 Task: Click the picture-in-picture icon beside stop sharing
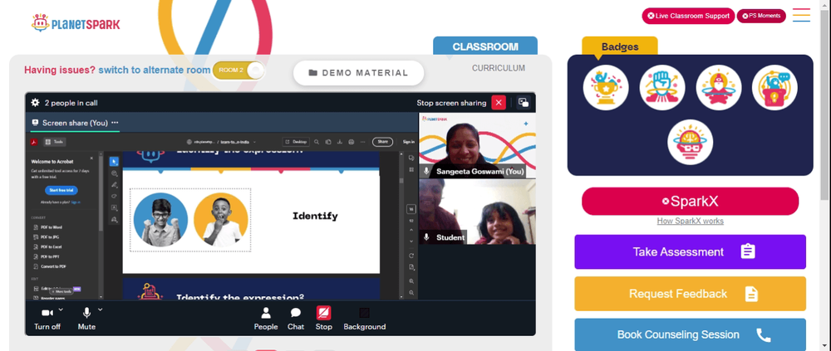(x=523, y=103)
